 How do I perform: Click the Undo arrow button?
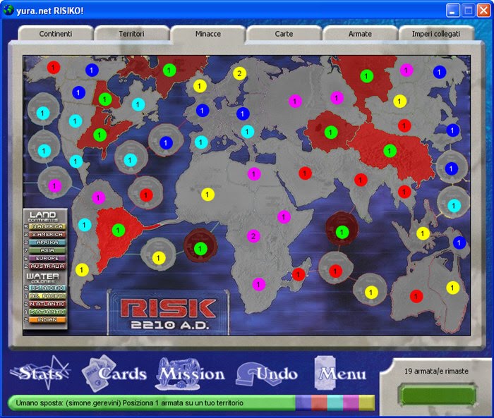point(267,374)
